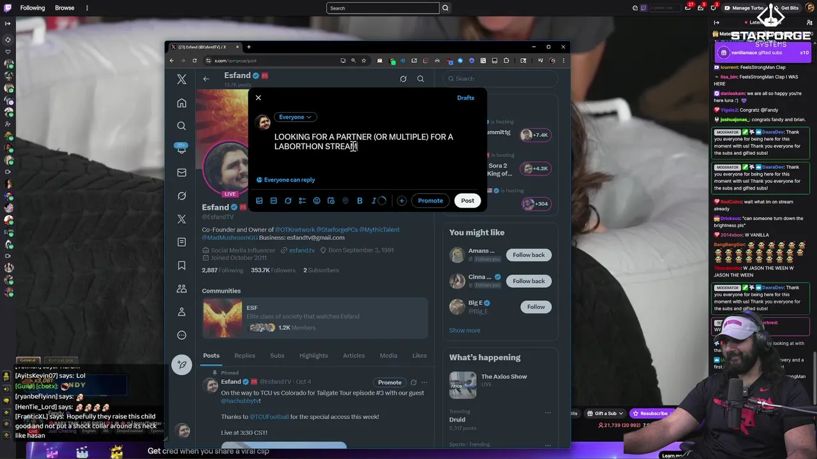Click Get Bits button
Viewport: 817px width, 459px height.
pyautogui.click(x=785, y=8)
